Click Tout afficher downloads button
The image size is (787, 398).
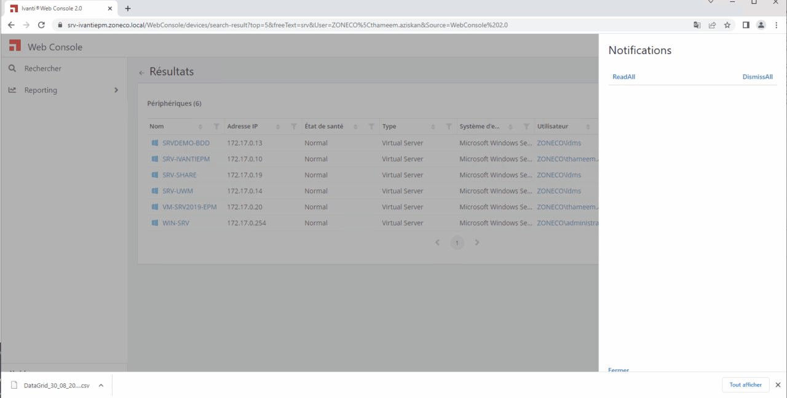point(746,385)
